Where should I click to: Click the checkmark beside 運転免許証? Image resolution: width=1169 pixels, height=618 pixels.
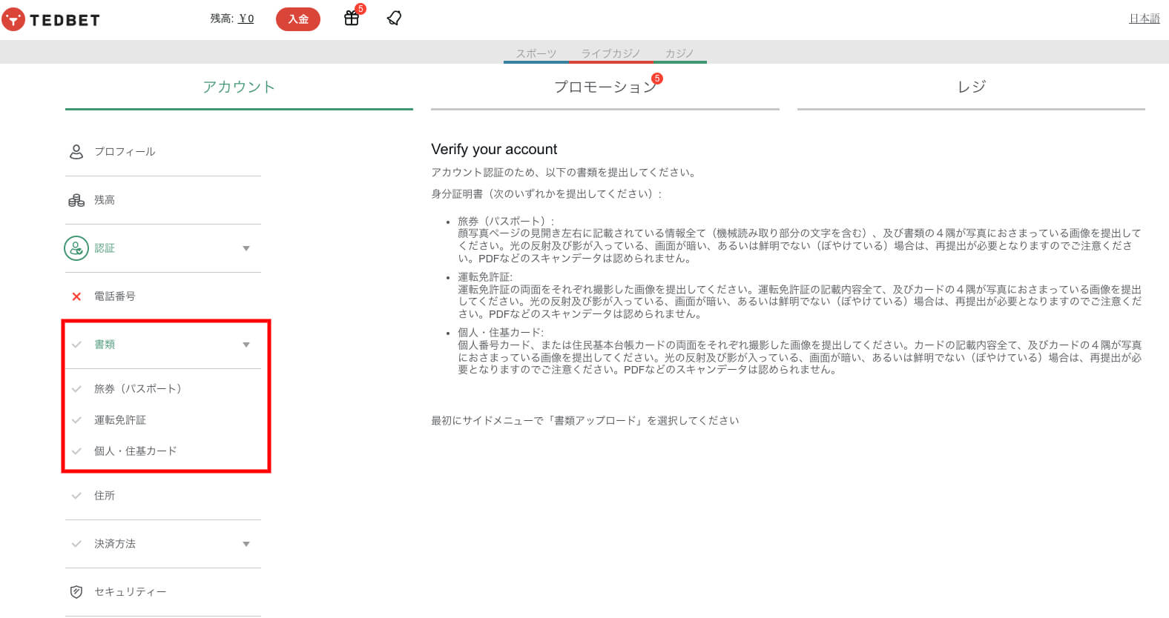pyautogui.click(x=76, y=420)
